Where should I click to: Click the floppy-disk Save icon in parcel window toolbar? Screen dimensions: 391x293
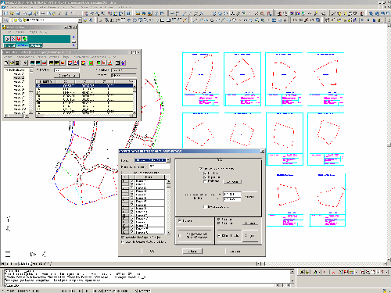click(x=17, y=63)
